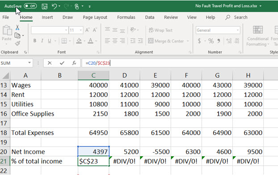278x176 pixels.
Task: Switch to the Data tab
Action: pyautogui.click(x=150, y=17)
